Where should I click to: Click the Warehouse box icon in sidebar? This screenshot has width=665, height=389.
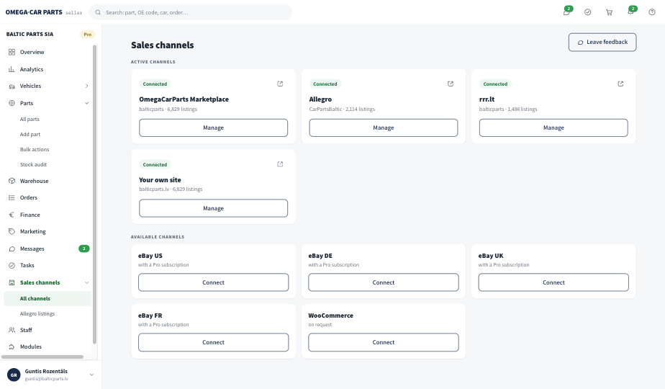pos(12,181)
